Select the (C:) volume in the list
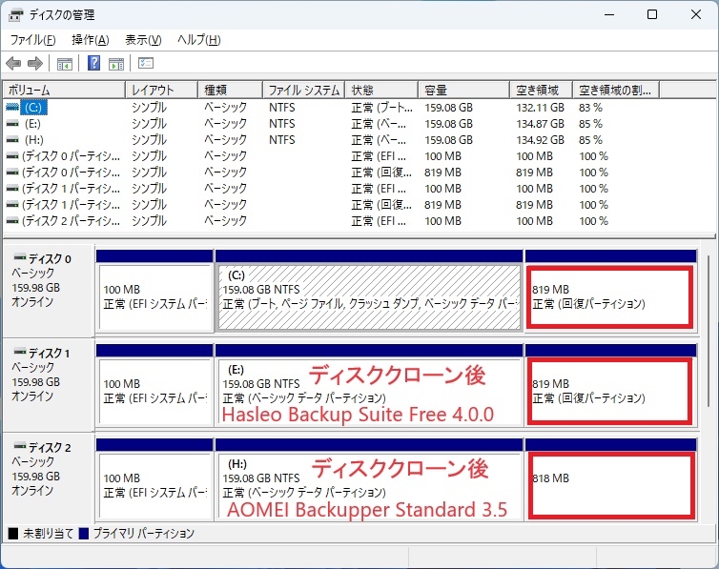 (x=33, y=108)
